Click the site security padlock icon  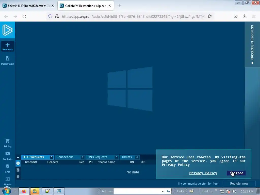pos(57,16)
